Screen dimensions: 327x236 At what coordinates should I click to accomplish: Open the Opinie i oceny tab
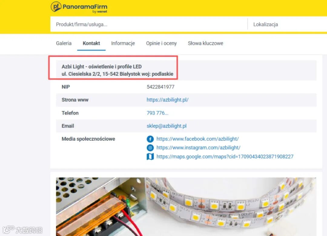point(161,43)
